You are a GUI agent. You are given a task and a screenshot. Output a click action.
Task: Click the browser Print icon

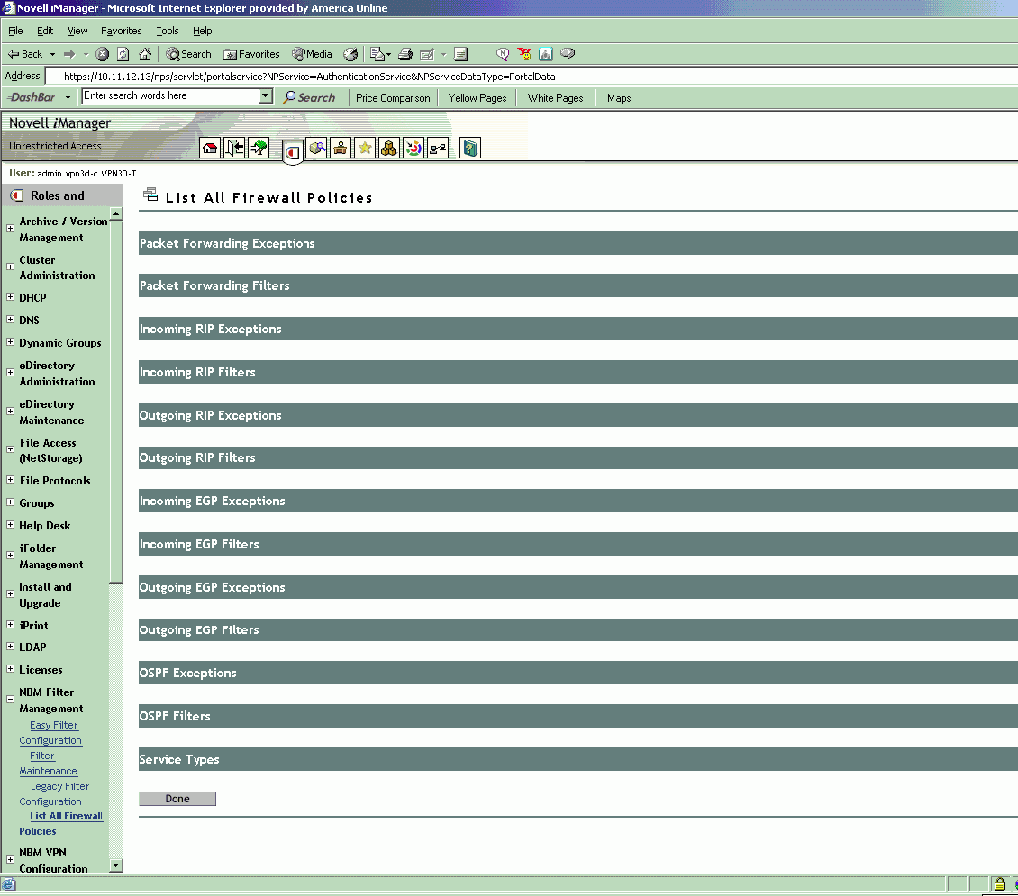click(405, 54)
